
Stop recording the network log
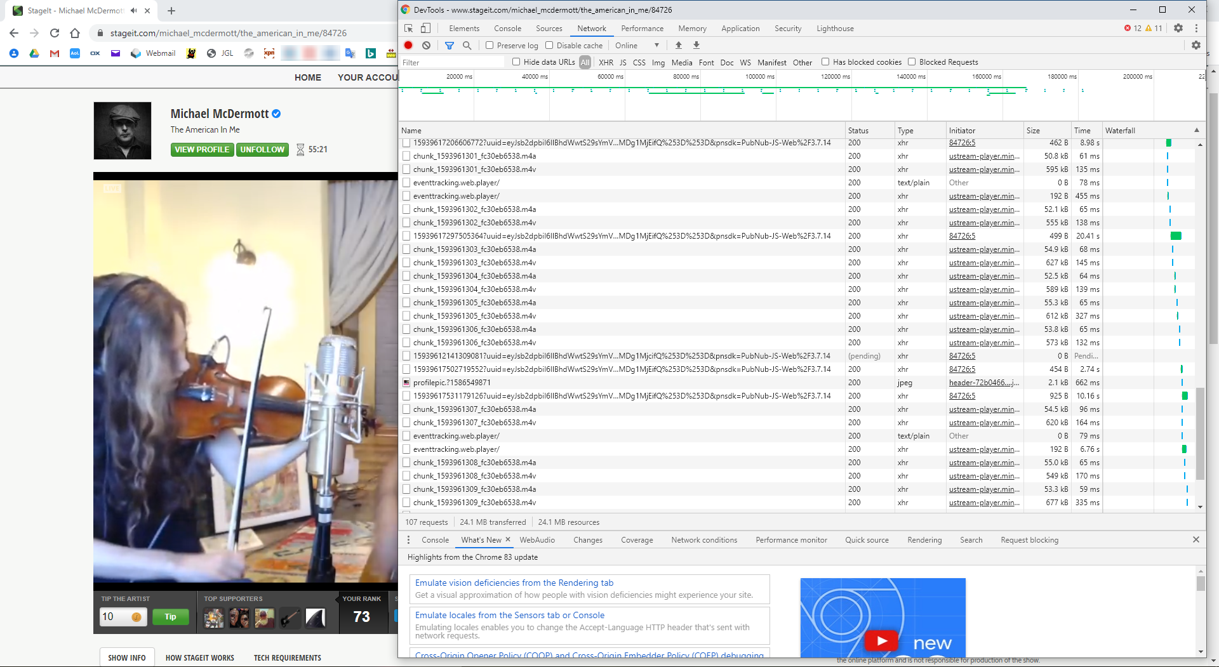pos(408,46)
